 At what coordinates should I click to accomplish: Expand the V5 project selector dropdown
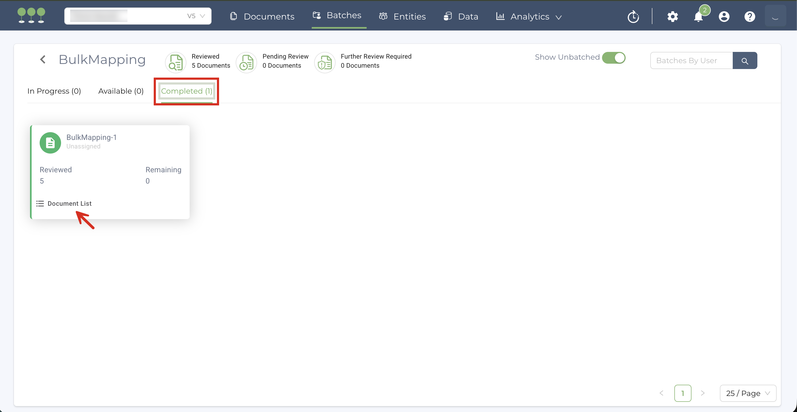pos(202,16)
